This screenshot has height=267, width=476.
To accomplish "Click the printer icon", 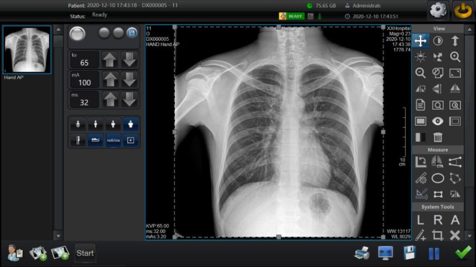I will (x=362, y=253).
